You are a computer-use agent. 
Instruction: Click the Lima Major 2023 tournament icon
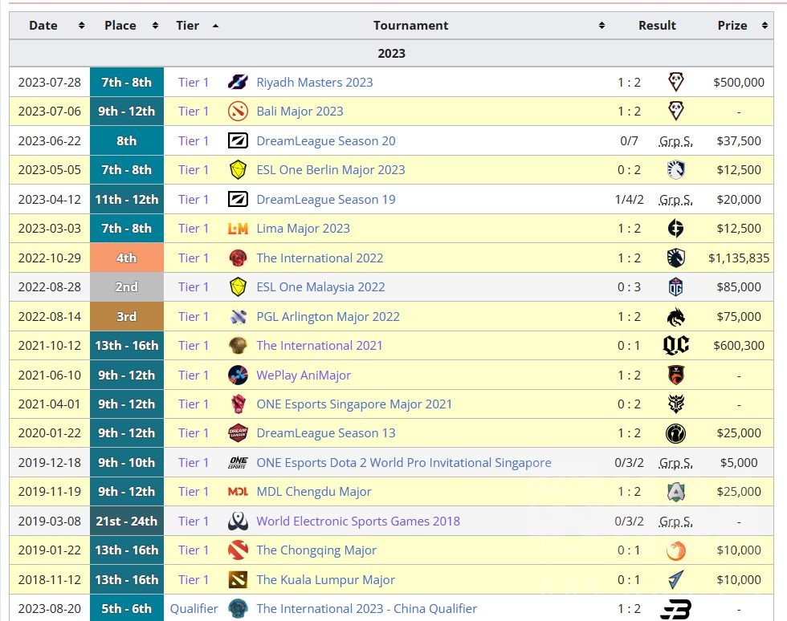238,229
